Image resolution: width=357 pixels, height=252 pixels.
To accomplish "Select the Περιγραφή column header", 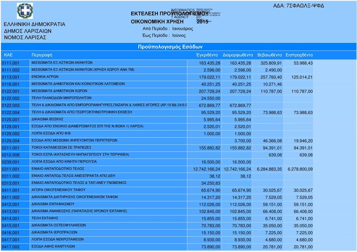I will 42,55.
